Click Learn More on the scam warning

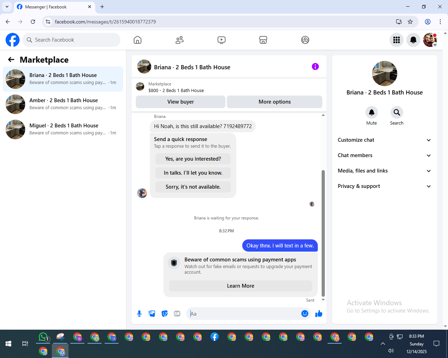tap(241, 286)
